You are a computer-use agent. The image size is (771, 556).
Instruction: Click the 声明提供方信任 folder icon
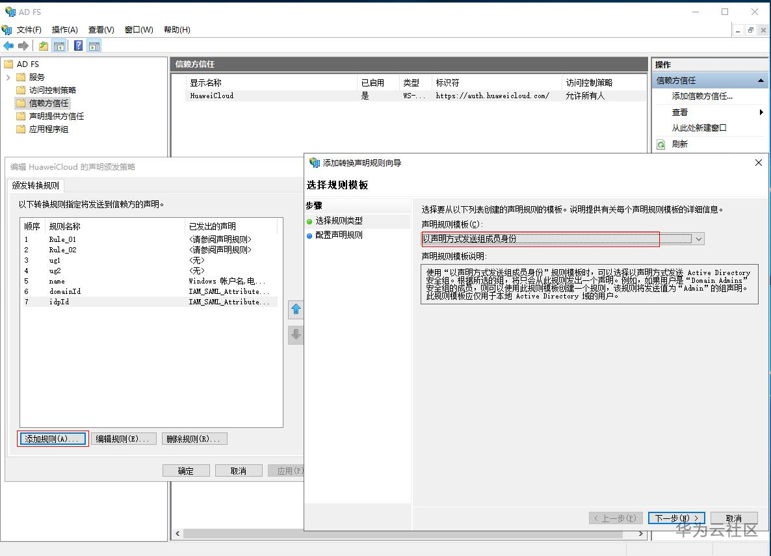click(x=21, y=116)
